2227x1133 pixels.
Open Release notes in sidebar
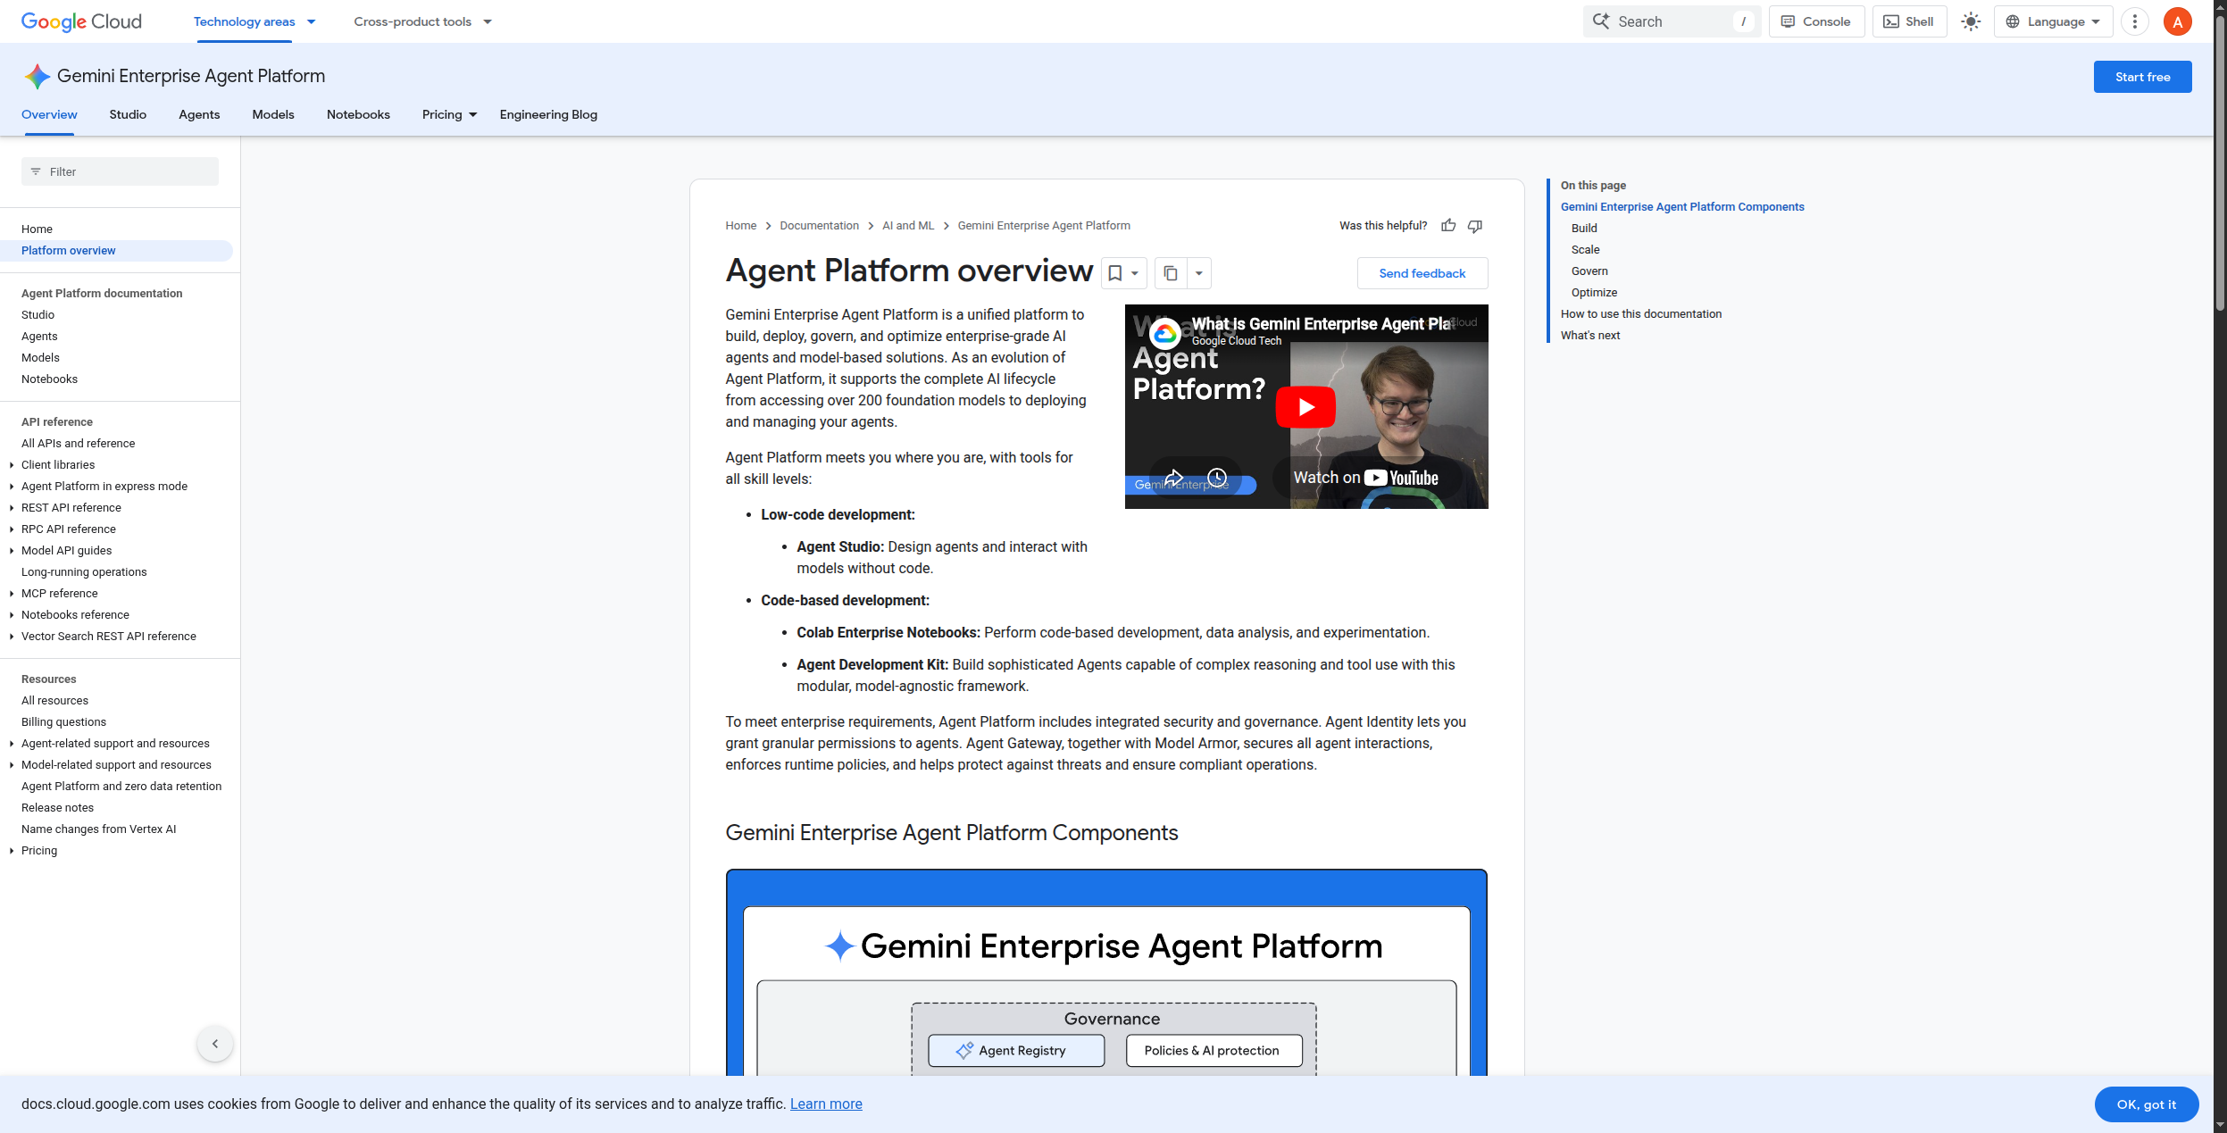click(57, 808)
